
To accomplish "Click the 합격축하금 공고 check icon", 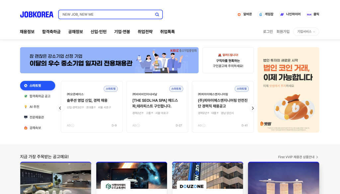I will pyautogui.click(x=26, y=96).
